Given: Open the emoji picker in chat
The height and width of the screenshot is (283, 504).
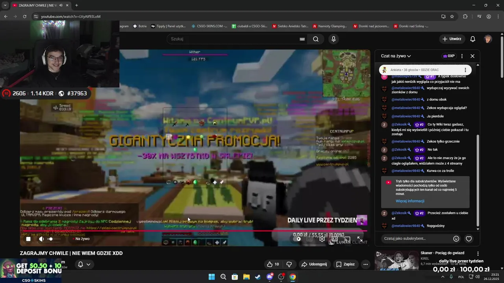Looking at the screenshot, I should [456, 239].
